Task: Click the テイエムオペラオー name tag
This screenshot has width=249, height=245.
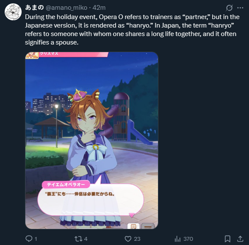Action: 66,184
